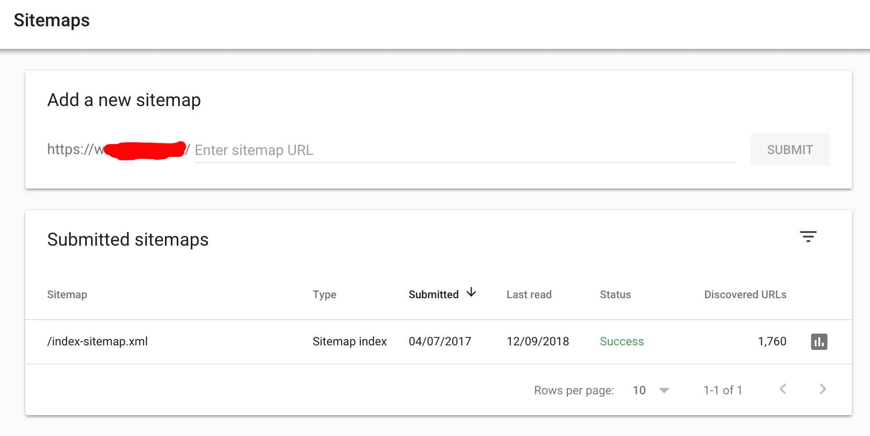Image resolution: width=870 pixels, height=436 pixels.
Task: Click the 04/07/2017 submitted date
Action: (x=440, y=341)
